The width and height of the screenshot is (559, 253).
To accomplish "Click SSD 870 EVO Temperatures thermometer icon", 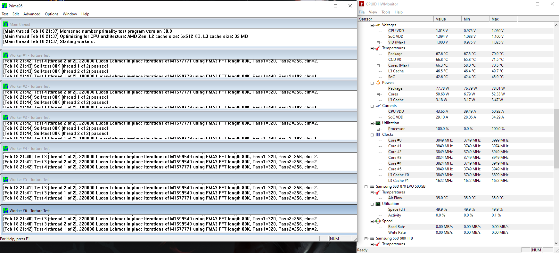I will (378, 192).
